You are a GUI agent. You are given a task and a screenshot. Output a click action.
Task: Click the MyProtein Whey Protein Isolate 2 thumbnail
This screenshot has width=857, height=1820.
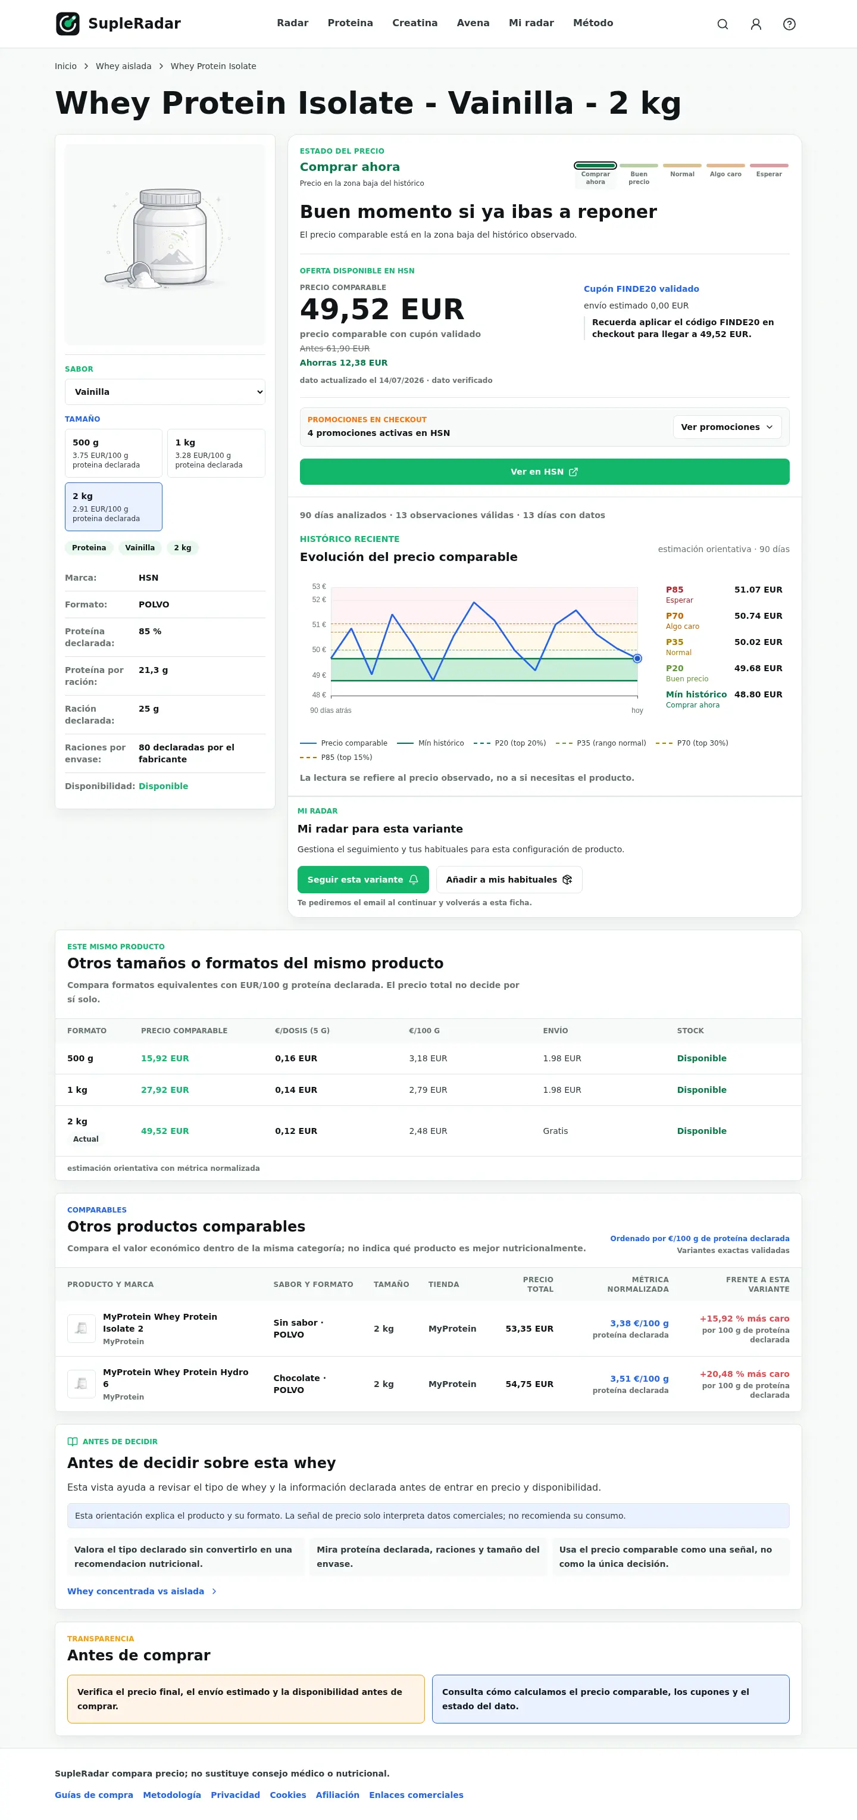pyautogui.click(x=81, y=1328)
